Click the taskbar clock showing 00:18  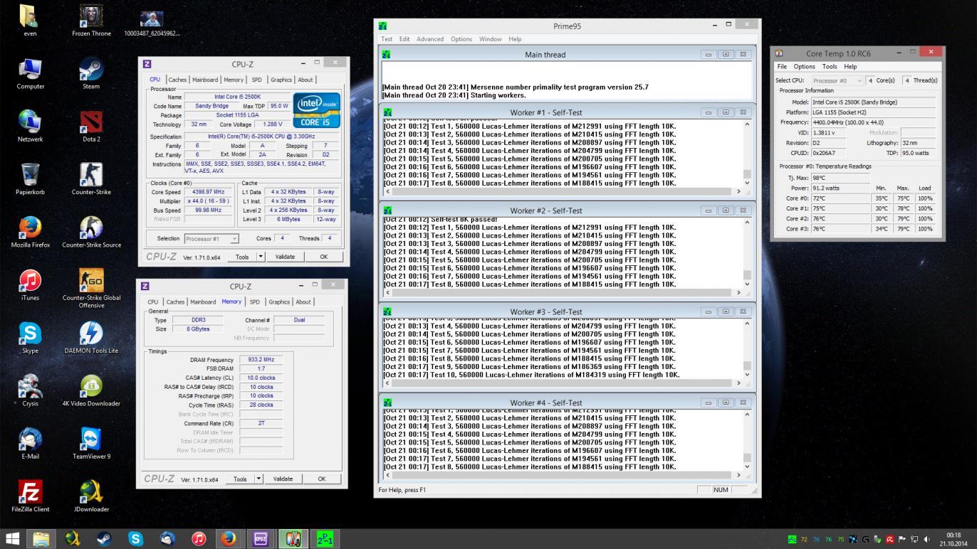click(x=954, y=538)
